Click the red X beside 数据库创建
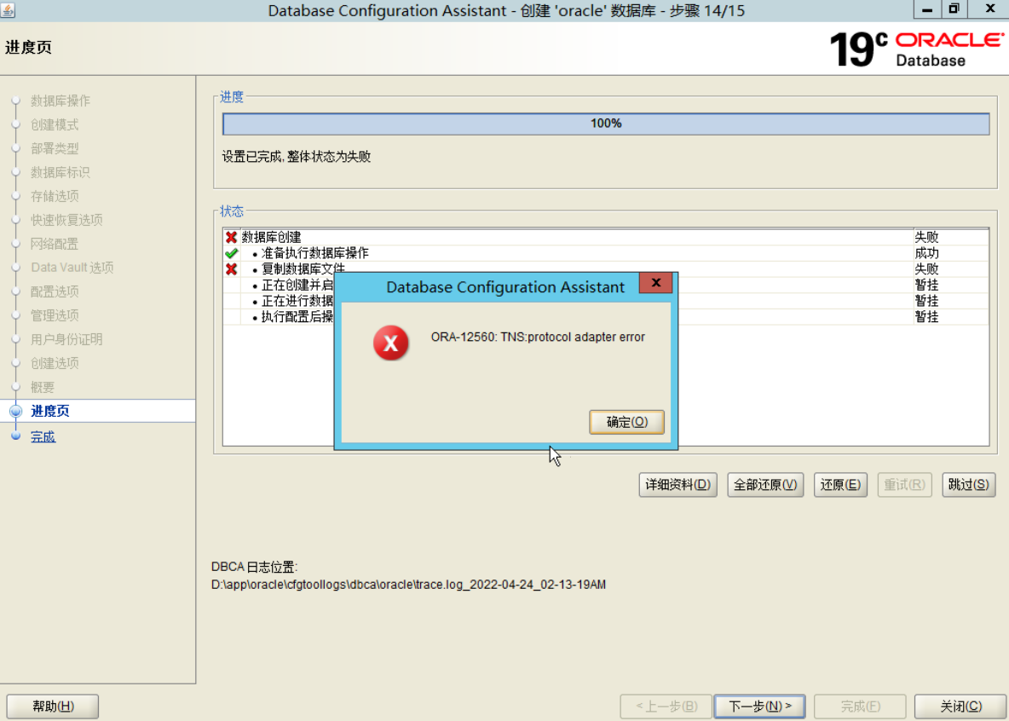Screen dimensions: 1009x721 (x=231, y=237)
